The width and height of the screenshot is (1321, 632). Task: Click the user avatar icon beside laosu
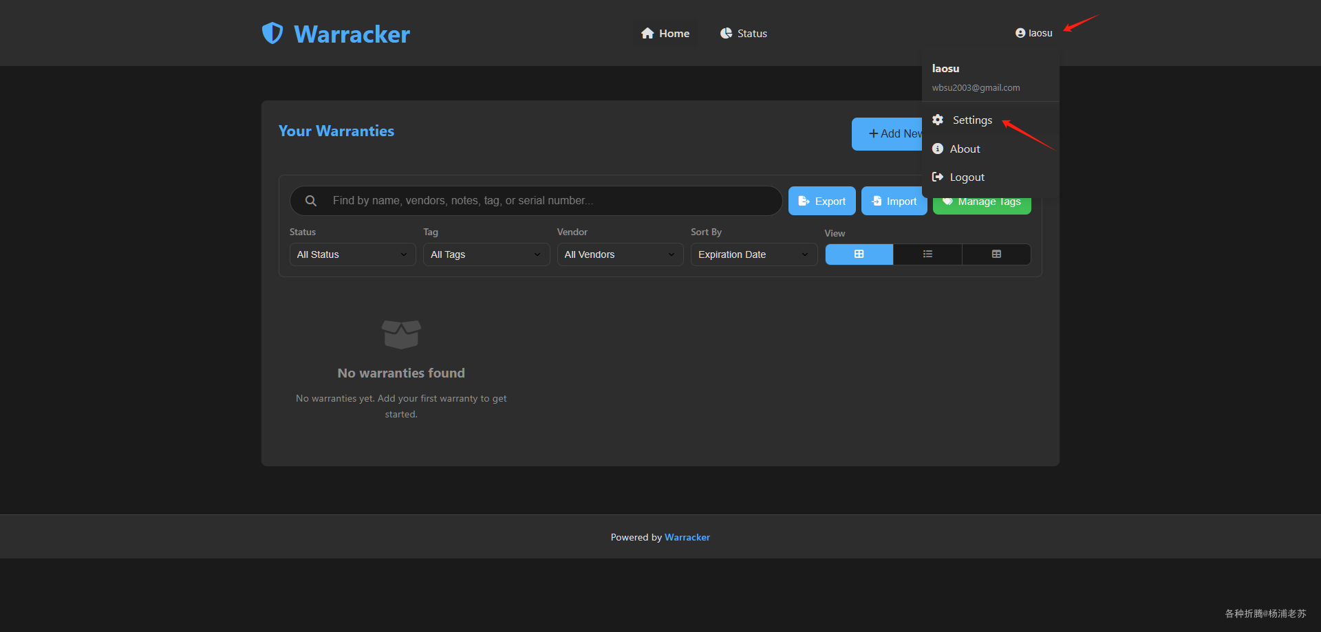(1020, 33)
